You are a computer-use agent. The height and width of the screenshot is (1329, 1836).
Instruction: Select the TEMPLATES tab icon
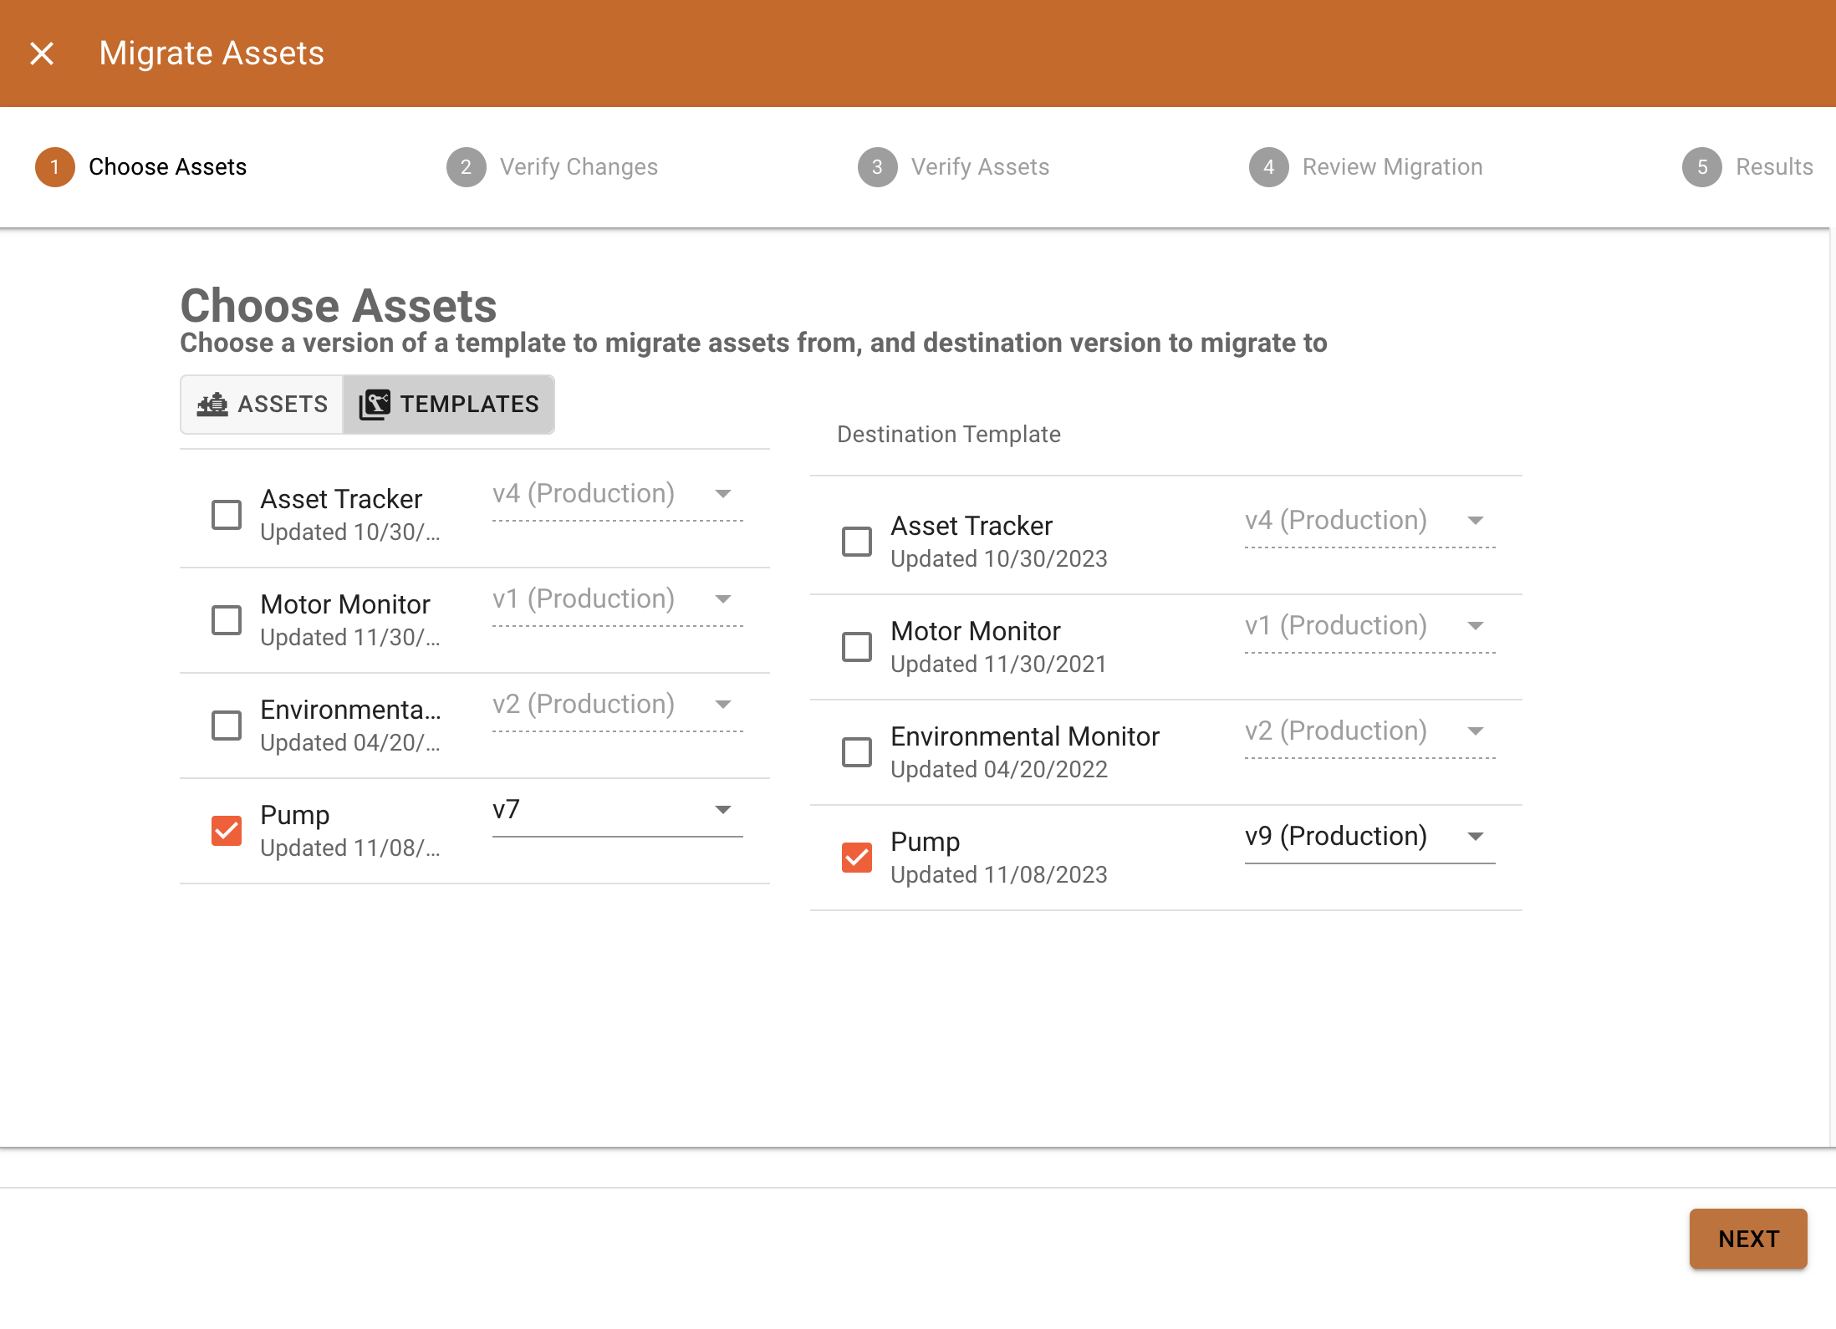click(x=375, y=404)
